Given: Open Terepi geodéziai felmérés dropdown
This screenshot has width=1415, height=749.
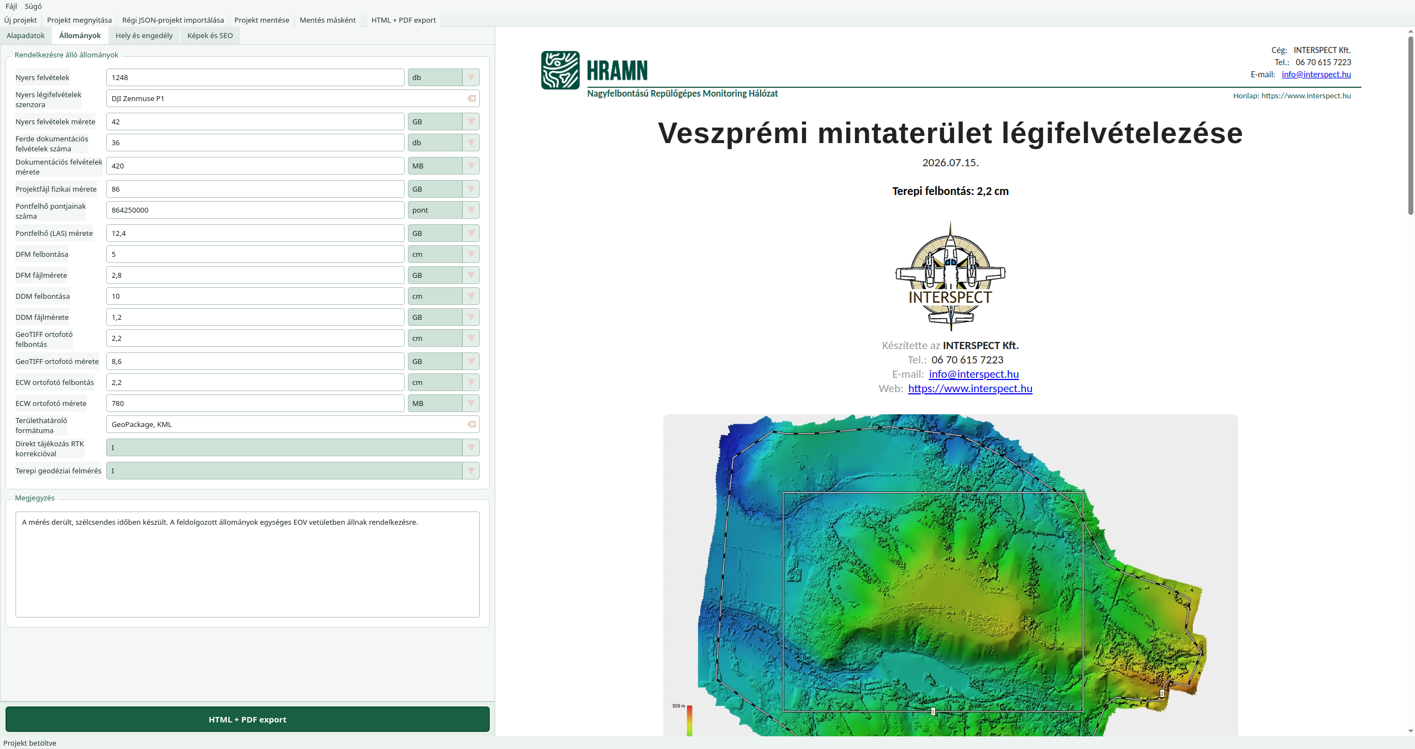Looking at the screenshot, I should pyautogui.click(x=292, y=471).
